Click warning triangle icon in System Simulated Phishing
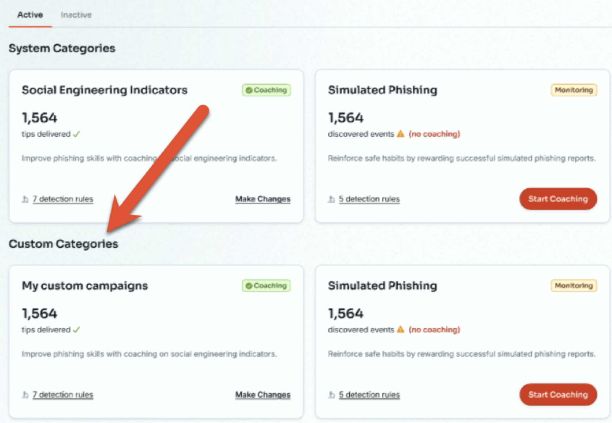The height and width of the screenshot is (423, 612). (x=401, y=134)
